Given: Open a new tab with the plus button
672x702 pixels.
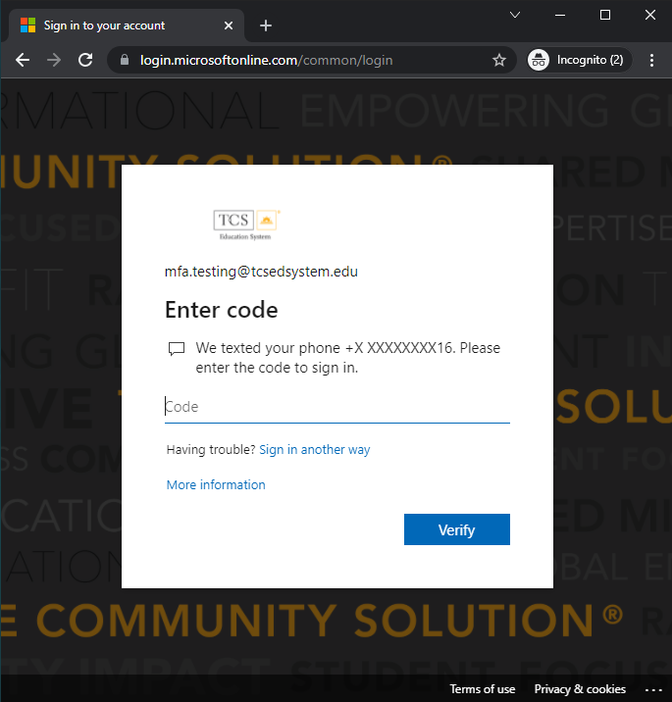Looking at the screenshot, I should [266, 25].
